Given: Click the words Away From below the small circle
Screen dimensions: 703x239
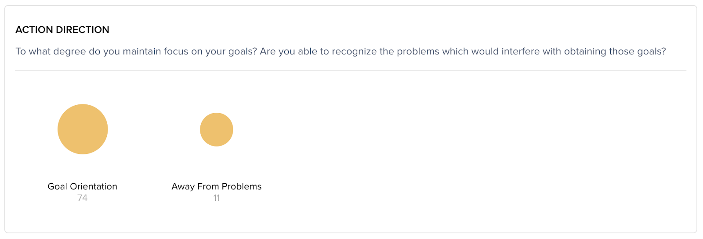Looking at the screenshot, I should pyautogui.click(x=195, y=186).
